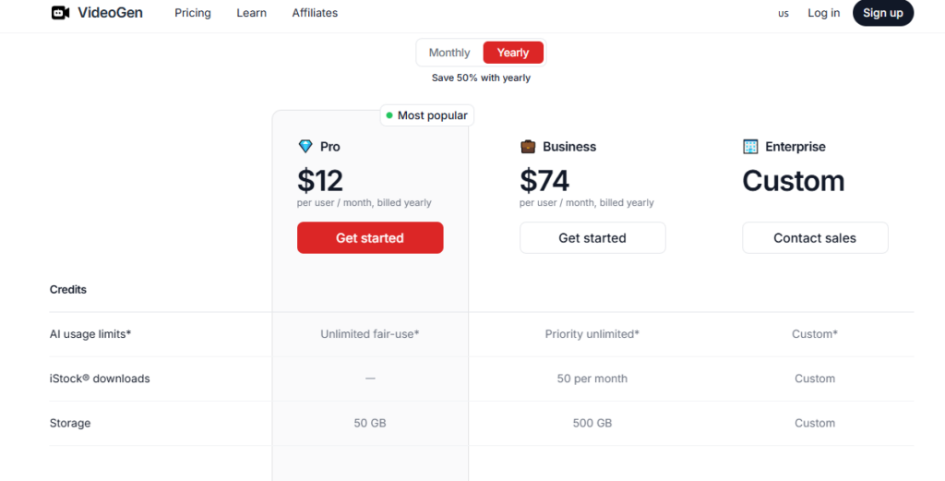Click the Enterprise plan building icon
The width and height of the screenshot is (945, 481).
coord(750,147)
